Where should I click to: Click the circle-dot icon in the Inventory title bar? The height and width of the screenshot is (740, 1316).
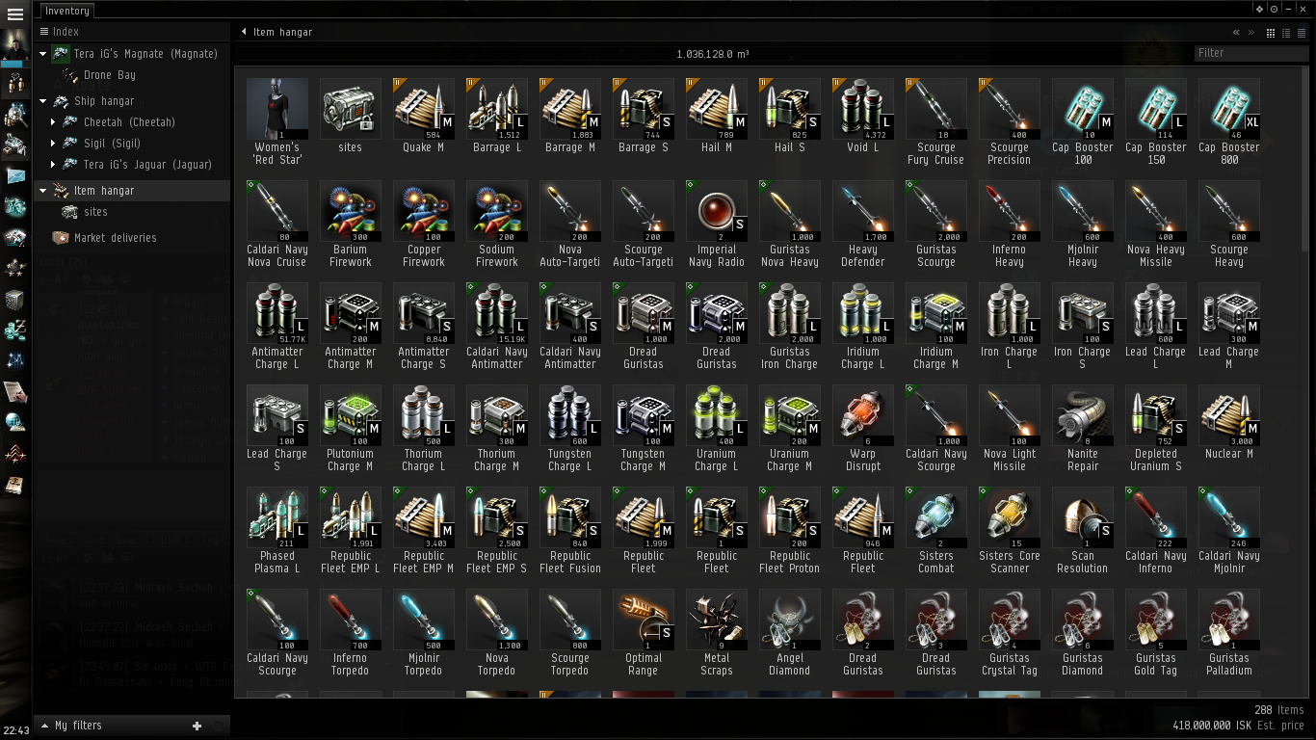coord(1274,10)
